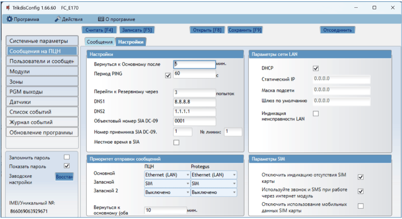Click the DNS1 input field
The height and width of the screenshot is (219, 402).
[194, 102]
